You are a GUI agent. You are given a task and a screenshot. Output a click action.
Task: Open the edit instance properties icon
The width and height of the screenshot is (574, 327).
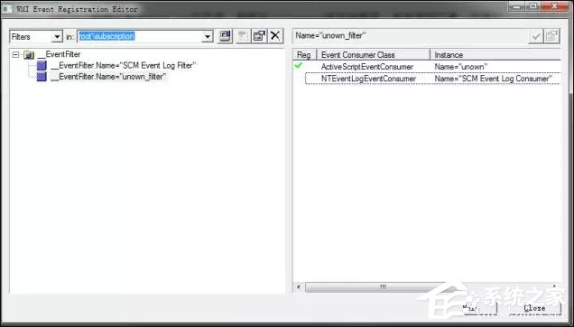[259, 36]
